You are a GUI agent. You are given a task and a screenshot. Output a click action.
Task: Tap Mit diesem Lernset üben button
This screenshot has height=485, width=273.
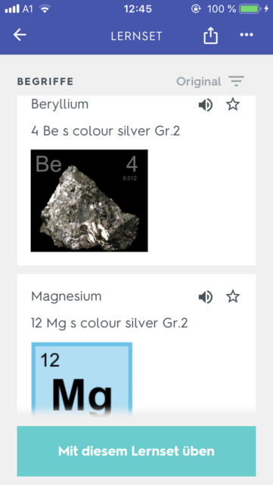click(136, 452)
